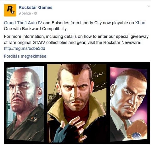Image resolution: width=151 pixels, height=145 pixels.
Task: Click the gold wristwatch in right artwork
Action: tap(135, 136)
